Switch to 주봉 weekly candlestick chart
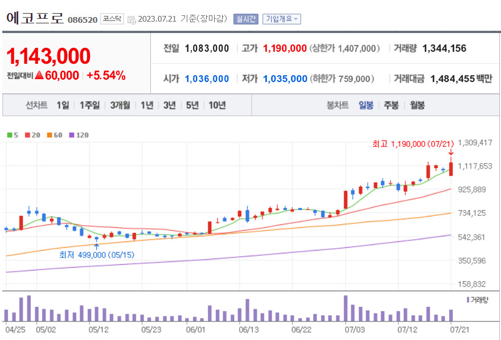The image size is (501, 340). (x=391, y=105)
